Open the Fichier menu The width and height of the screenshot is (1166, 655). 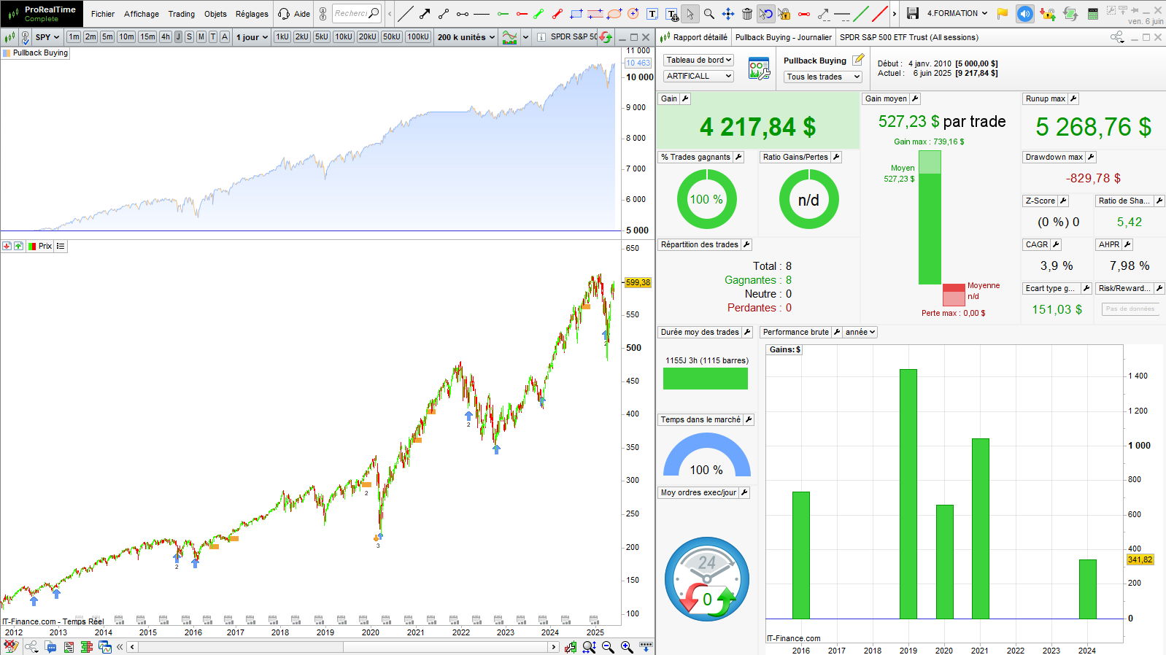pyautogui.click(x=103, y=14)
